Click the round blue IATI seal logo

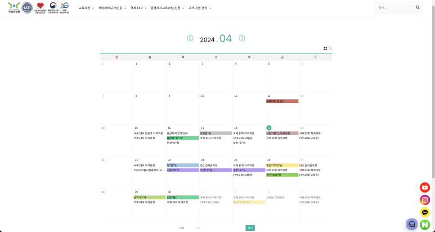27,8
